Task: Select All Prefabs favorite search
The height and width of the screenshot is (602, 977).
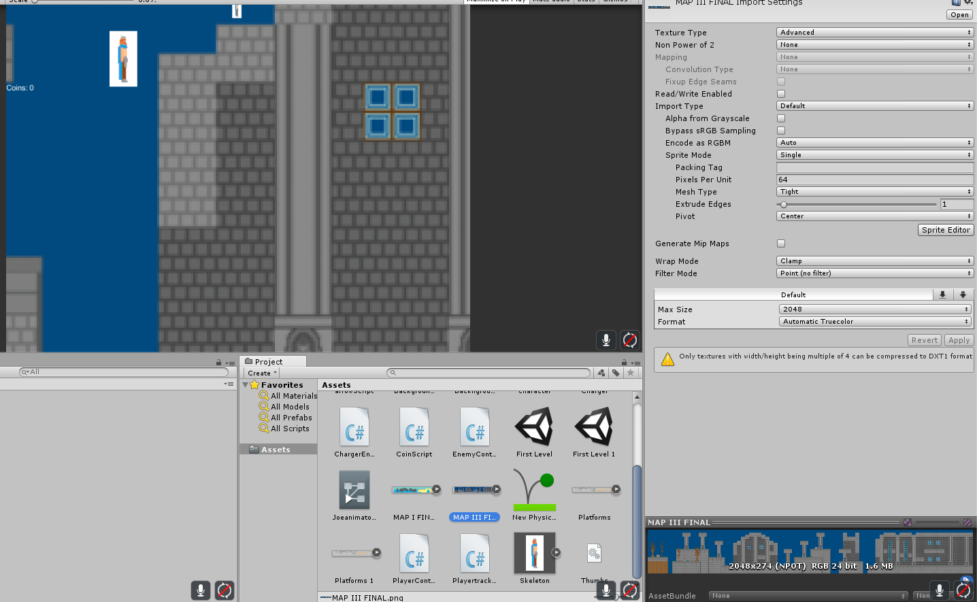Action: click(286, 418)
